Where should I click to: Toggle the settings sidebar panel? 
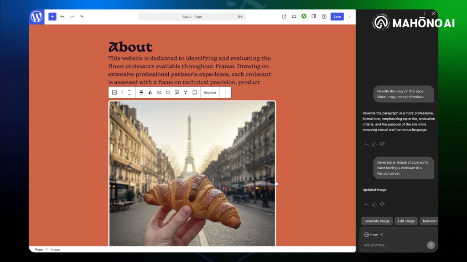click(314, 16)
